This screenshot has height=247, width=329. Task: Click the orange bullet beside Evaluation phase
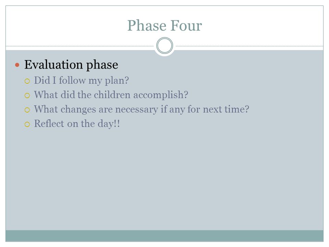click(17, 65)
